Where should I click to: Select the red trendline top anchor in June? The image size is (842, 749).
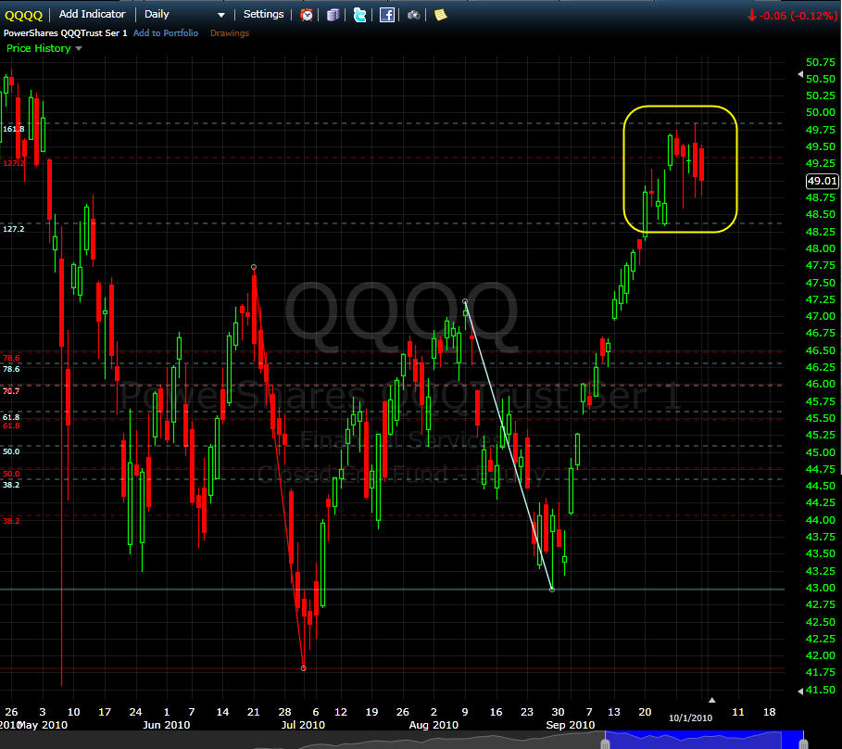[x=254, y=267]
